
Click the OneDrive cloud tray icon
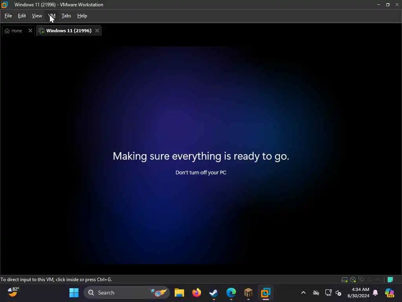tap(316, 293)
